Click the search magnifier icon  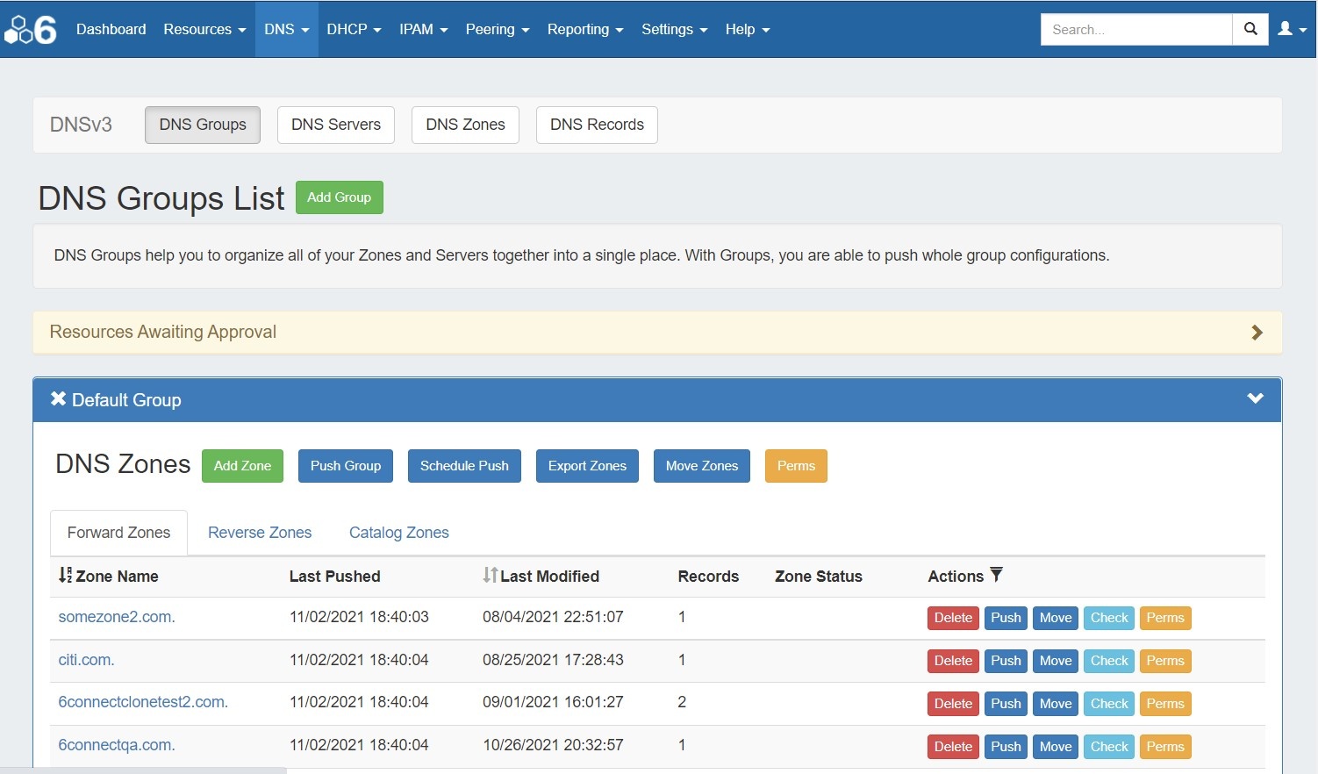pyautogui.click(x=1250, y=29)
